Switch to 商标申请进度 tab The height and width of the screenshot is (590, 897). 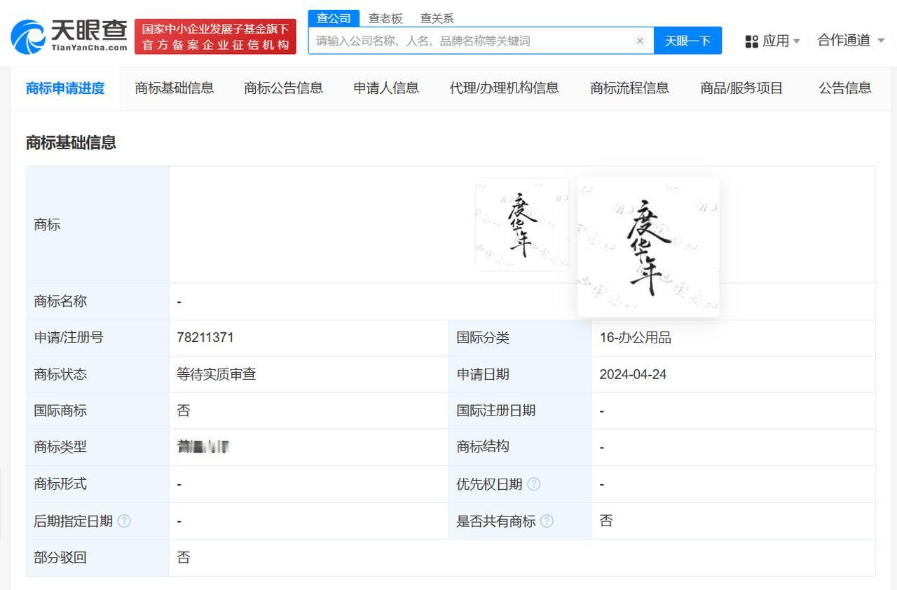pyautogui.click(x=65, y=88)
